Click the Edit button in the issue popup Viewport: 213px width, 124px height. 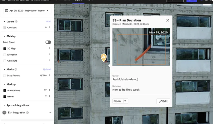point(163,101)
